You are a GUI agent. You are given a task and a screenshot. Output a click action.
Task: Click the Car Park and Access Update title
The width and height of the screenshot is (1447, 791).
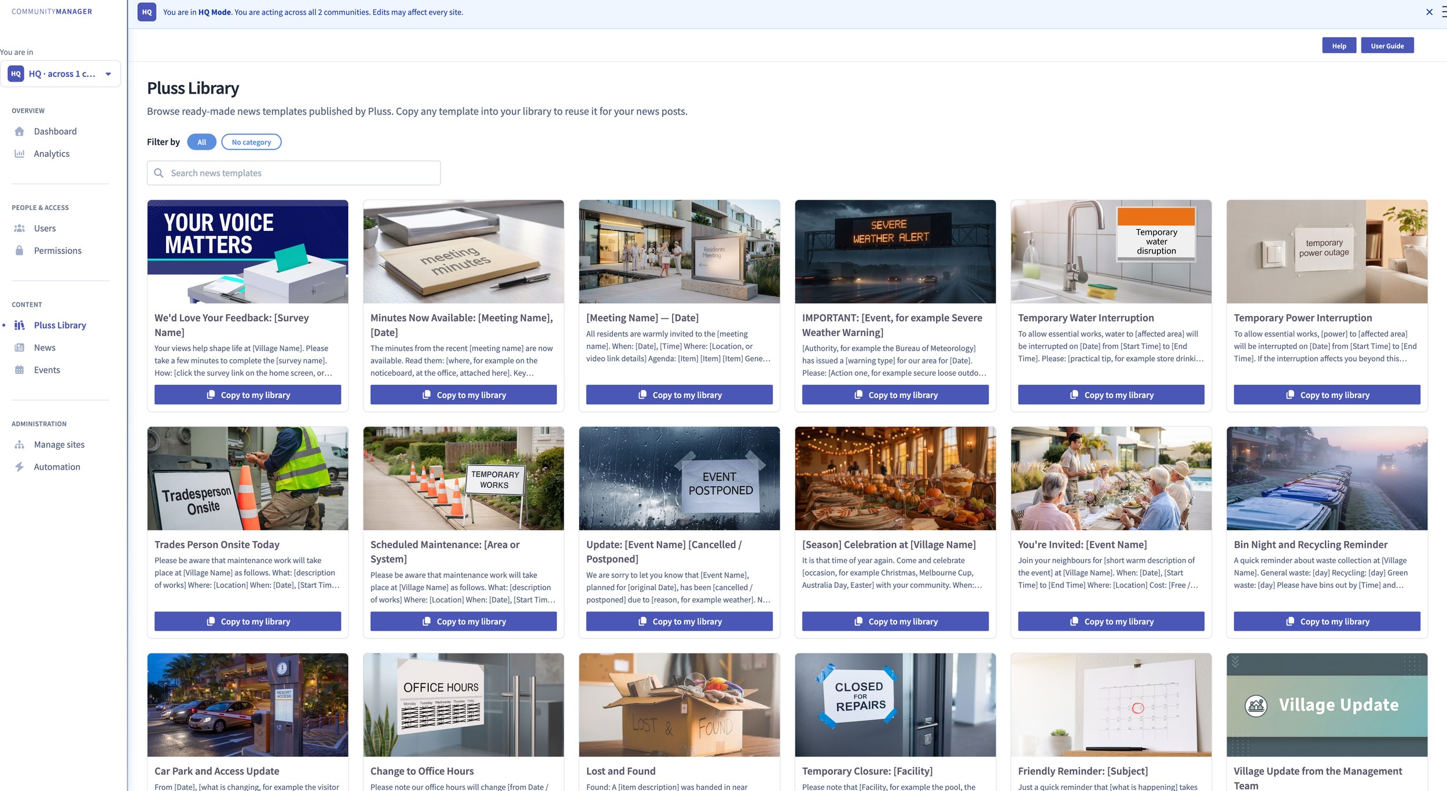pyautogui.click(x=217, y=771)
